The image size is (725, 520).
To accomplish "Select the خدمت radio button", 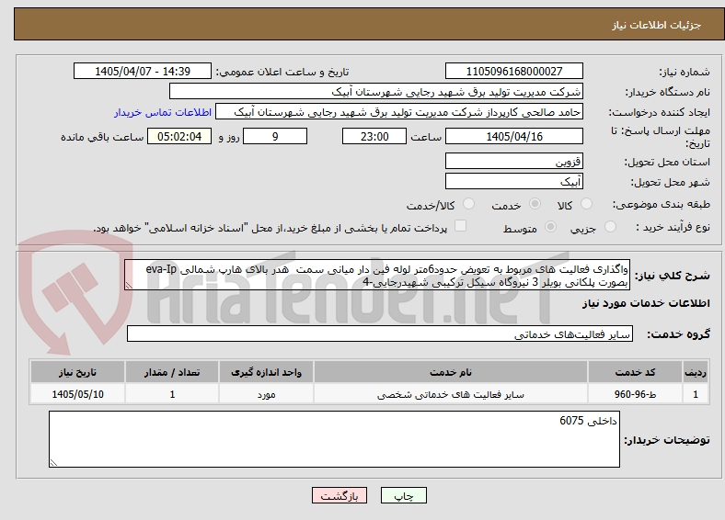I will (535, 204).
